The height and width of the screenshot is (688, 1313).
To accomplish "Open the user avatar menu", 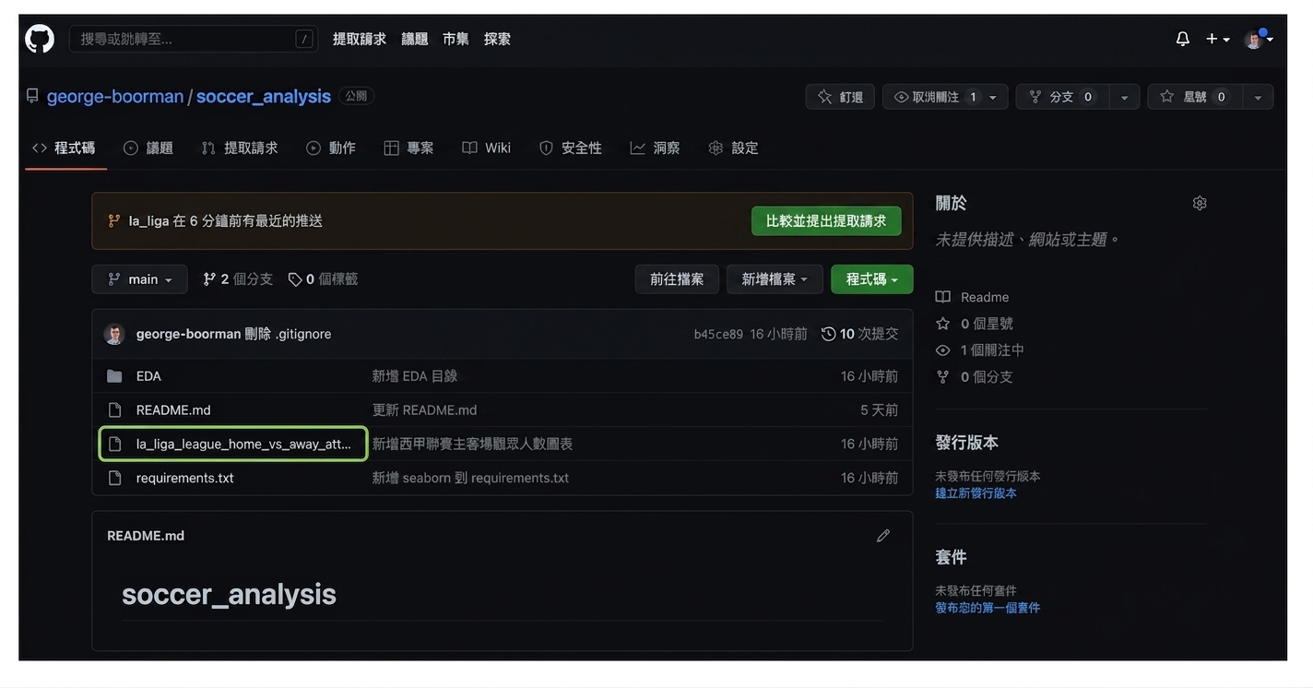I will tap(1259, 39).
